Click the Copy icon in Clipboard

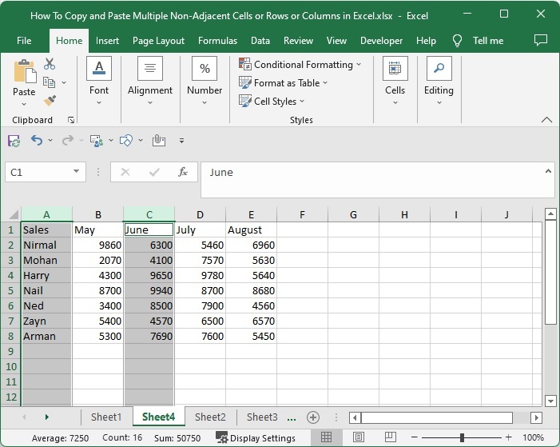tap(50, 82)
